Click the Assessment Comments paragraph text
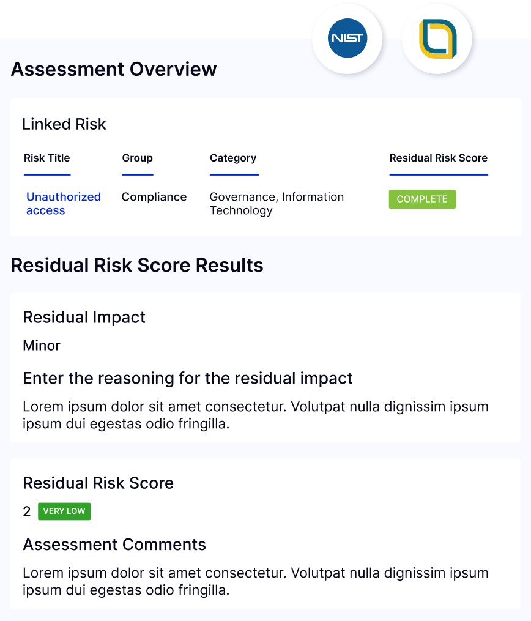531x621 pixels. pos(255,581)
